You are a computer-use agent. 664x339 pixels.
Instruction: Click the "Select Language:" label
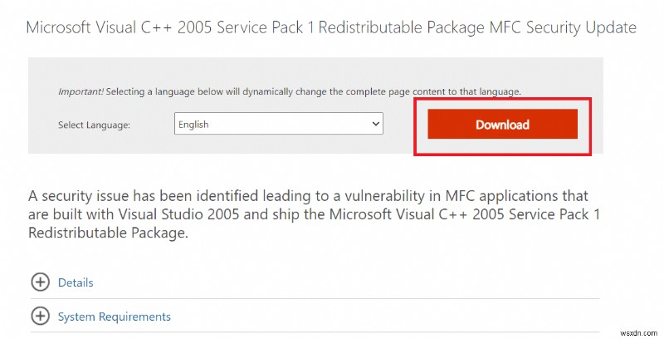95,125
